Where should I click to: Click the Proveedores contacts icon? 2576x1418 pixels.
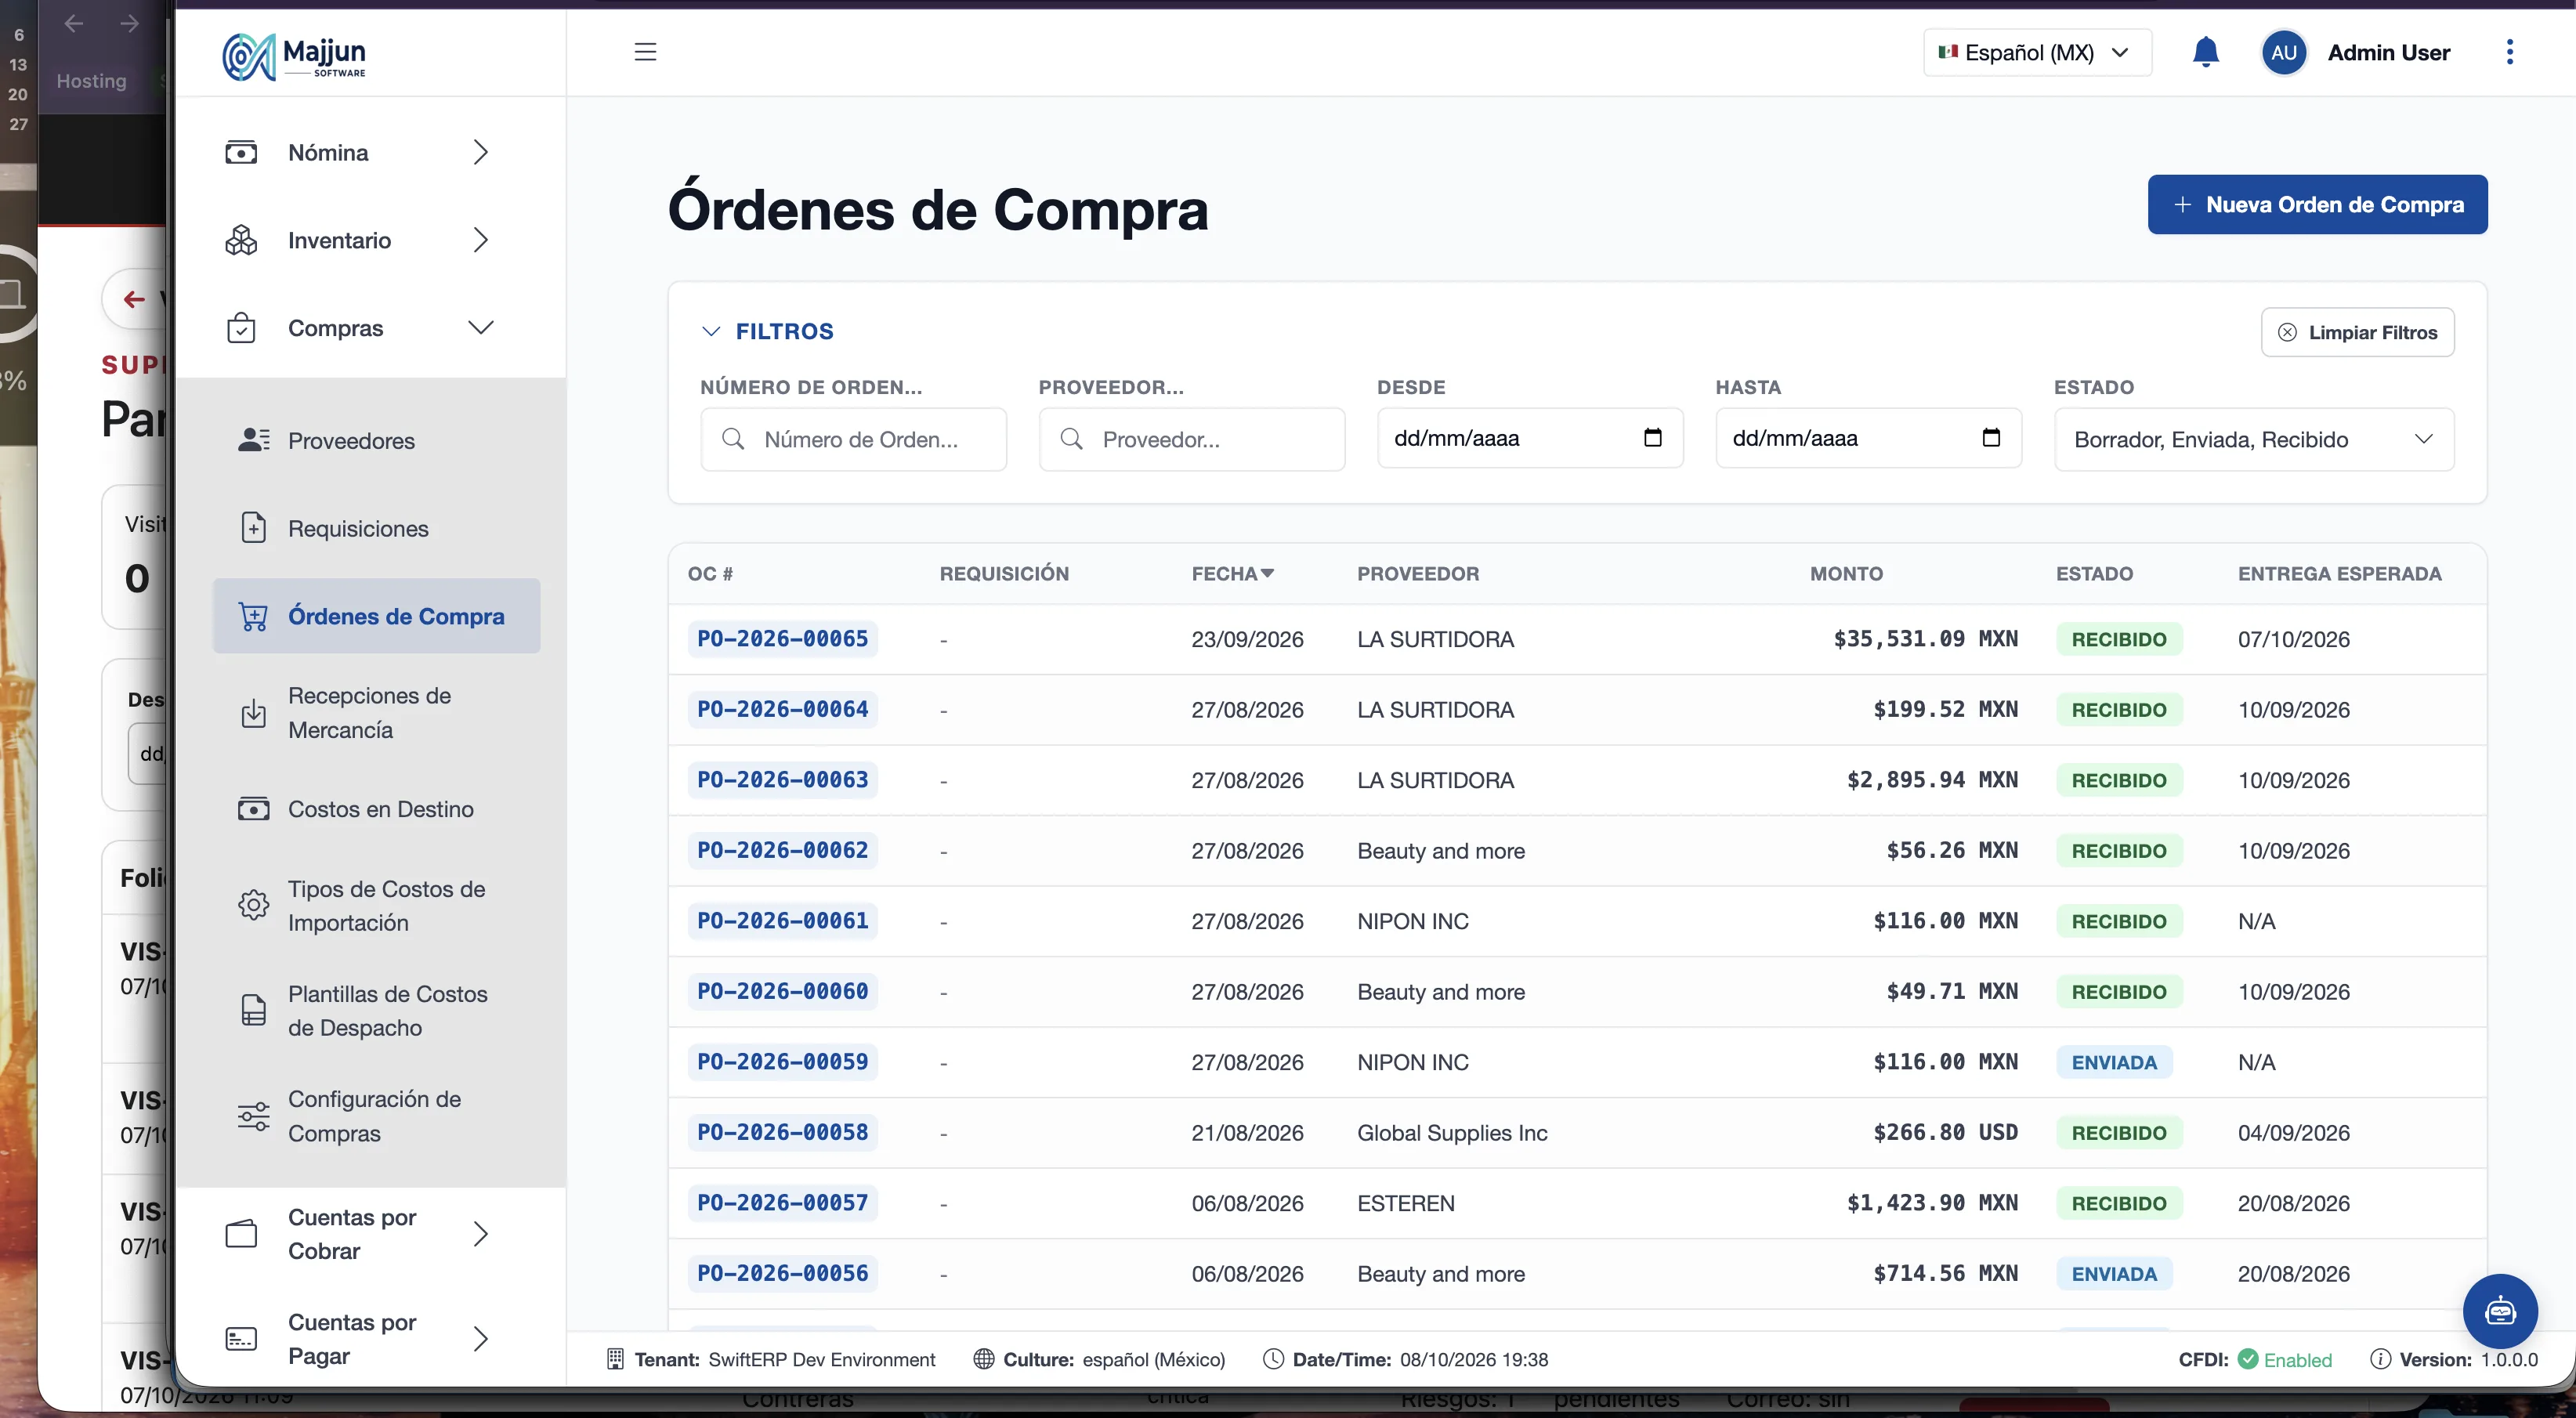253,440
